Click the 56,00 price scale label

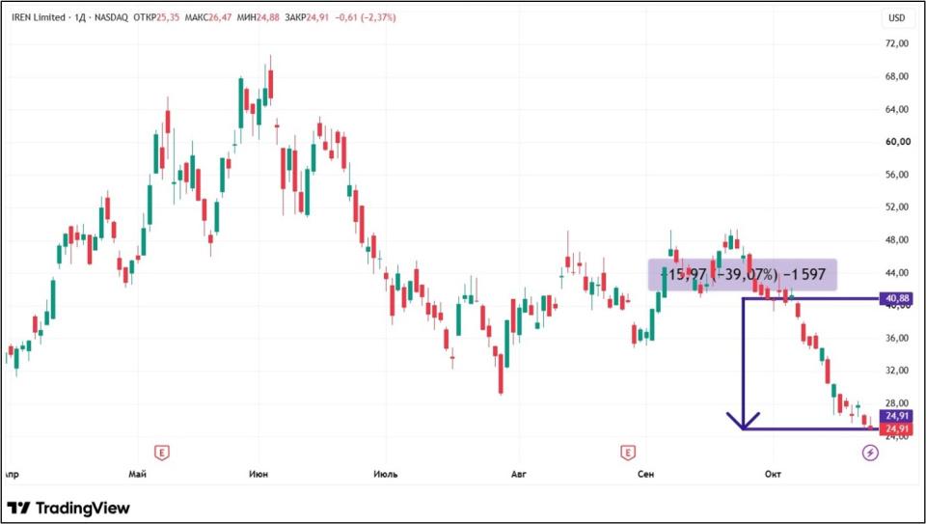[896, 175]
